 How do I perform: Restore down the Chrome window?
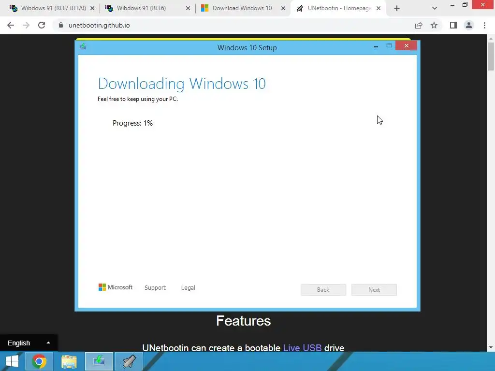[x=465, y=5]
